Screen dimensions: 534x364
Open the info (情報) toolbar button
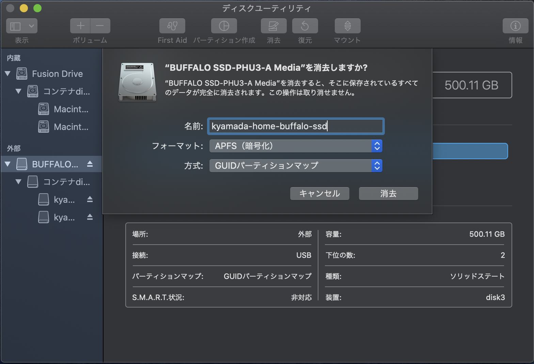click(516, 26)
